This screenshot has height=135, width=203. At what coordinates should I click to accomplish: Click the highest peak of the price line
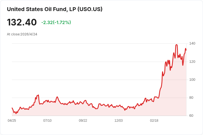(x=177, y=45)
